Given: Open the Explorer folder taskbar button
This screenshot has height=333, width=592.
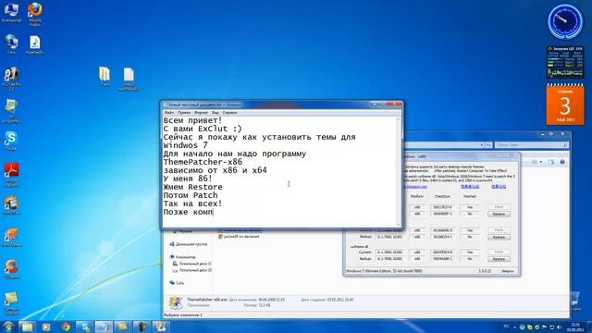Looking at the screenshot, I should 27,327.
